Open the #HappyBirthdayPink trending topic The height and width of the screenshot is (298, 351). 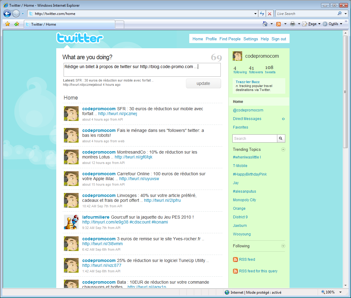point(249,174)
